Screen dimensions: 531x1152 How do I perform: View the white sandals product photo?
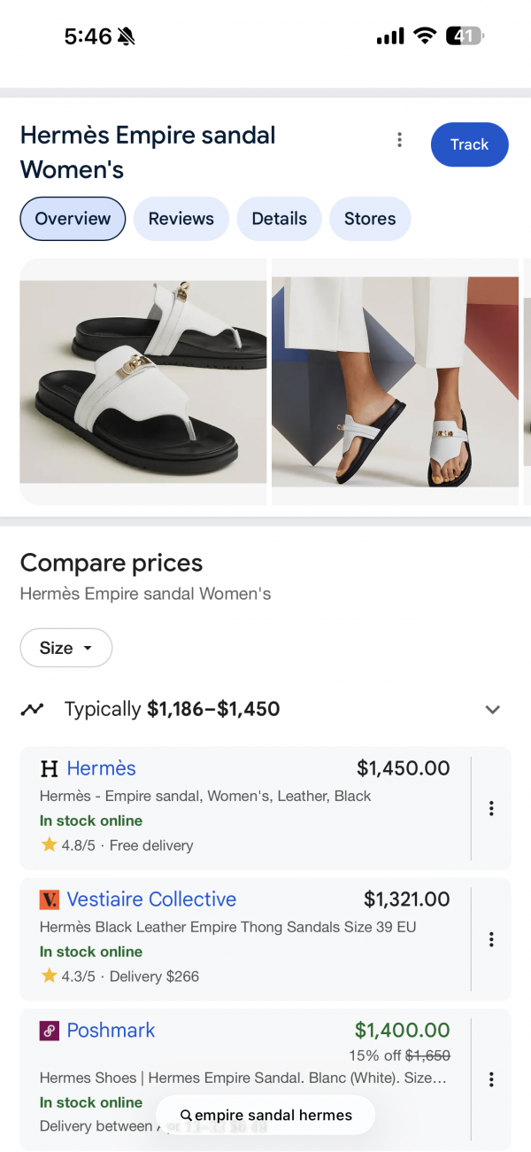point(143,381)
